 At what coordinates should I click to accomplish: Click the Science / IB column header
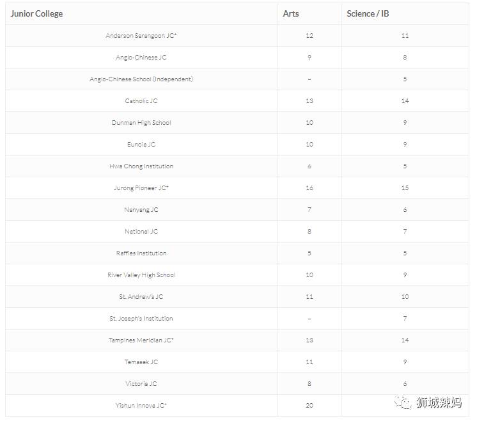(x=368, y=13)
